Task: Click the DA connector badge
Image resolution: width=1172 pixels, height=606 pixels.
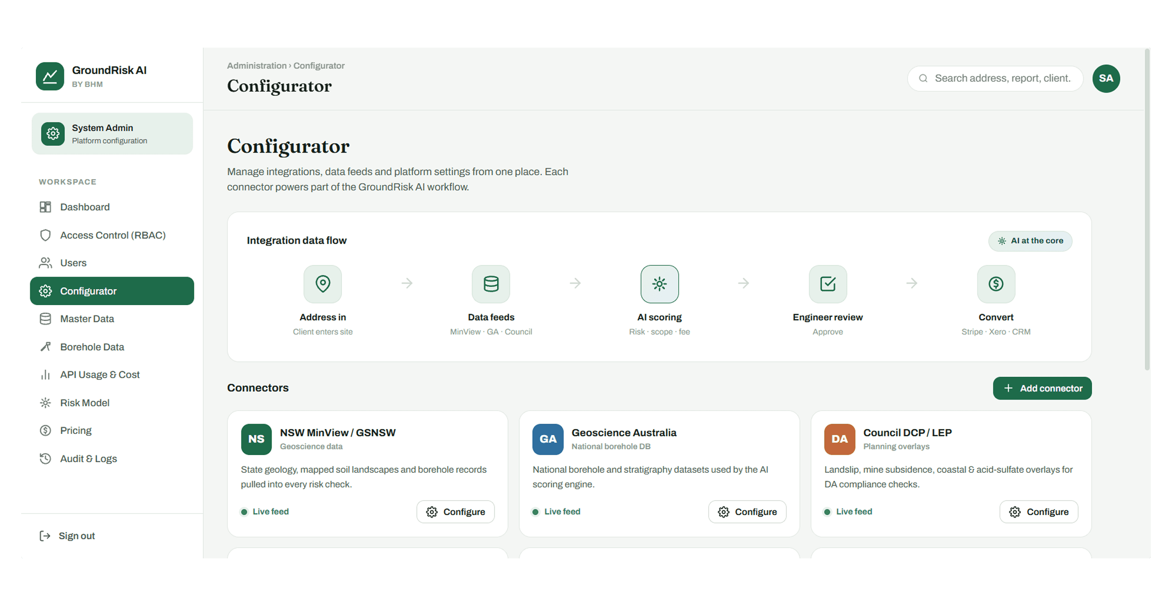Action: [839, 439]
